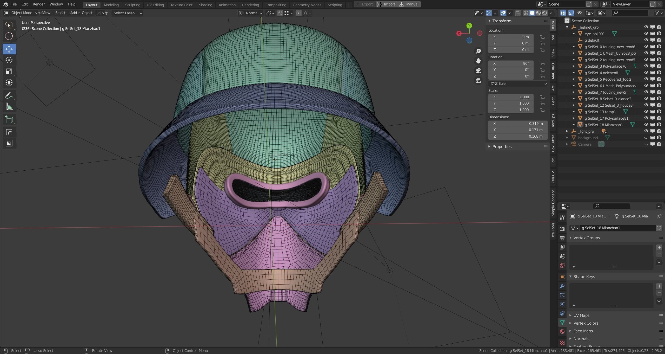Click the pan hand viewport gizmo
The width and height of the screenshot is (665, 354).
pos(478,61)
